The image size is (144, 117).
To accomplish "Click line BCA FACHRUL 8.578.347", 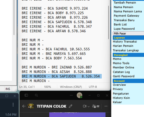I will 57,27.
